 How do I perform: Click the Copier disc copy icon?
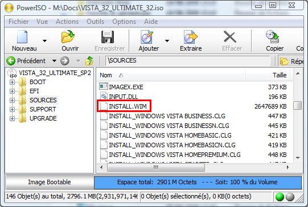coord(273,37)
